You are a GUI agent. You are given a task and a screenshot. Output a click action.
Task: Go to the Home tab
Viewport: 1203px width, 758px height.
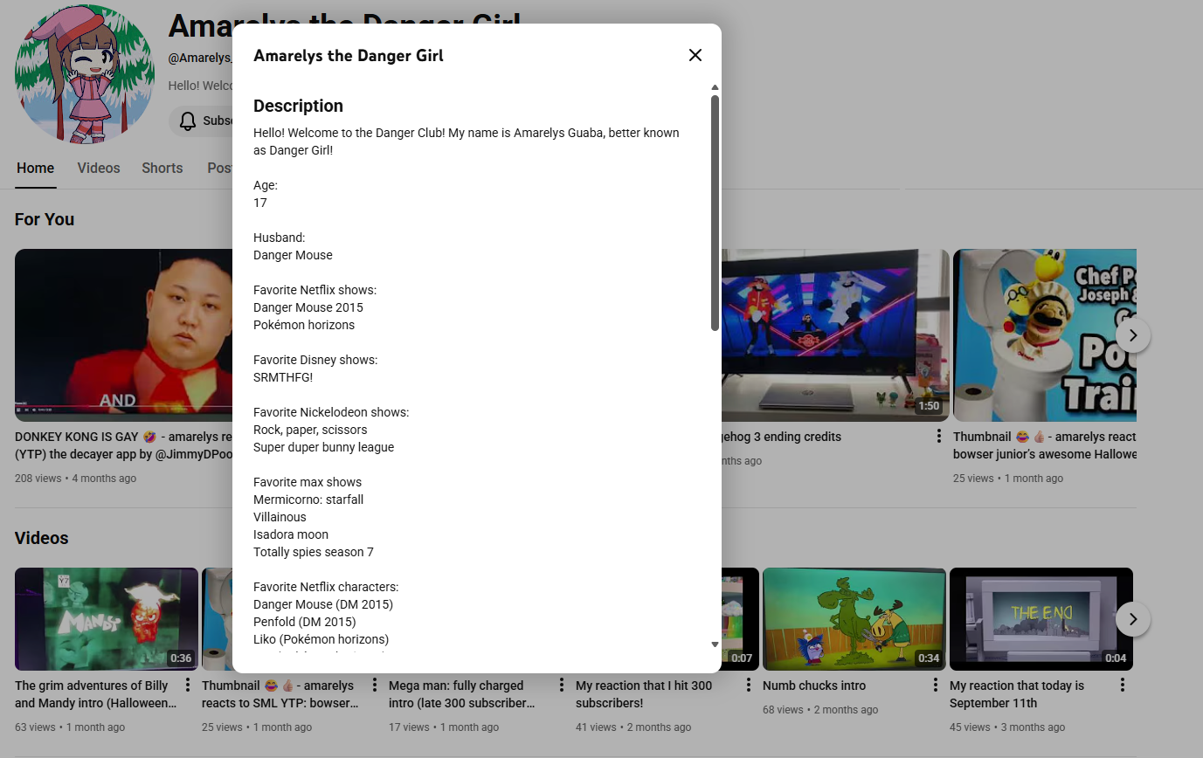click(x=35, y=169)
